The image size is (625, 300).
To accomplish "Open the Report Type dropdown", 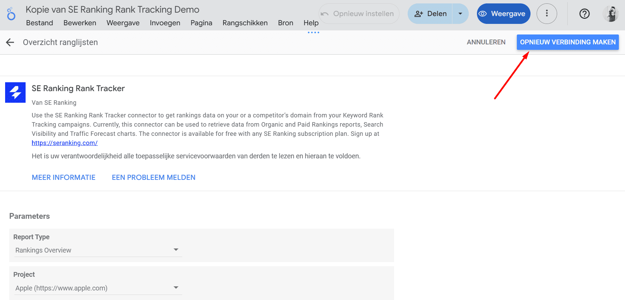I will [x=97, y=250].
